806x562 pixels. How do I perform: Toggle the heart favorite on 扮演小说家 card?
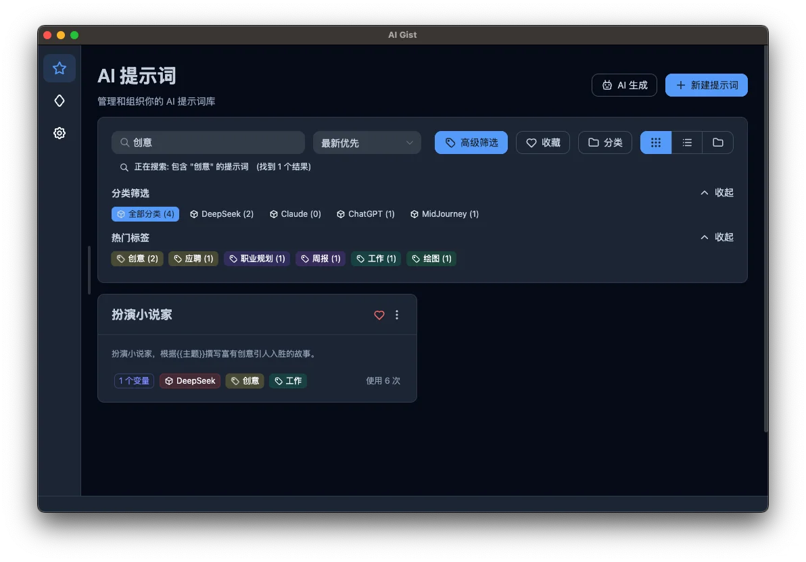[379, 315]
